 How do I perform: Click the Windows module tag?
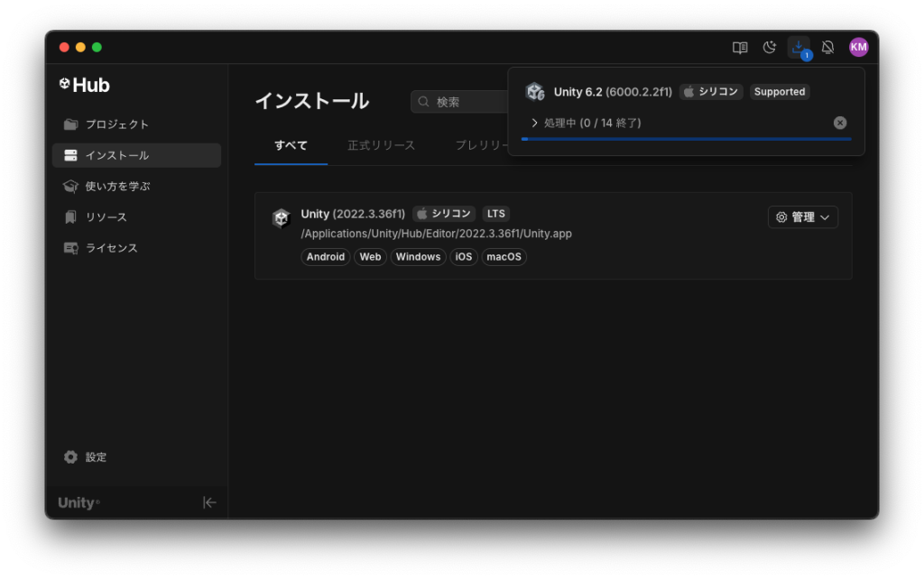coord(418,257)
